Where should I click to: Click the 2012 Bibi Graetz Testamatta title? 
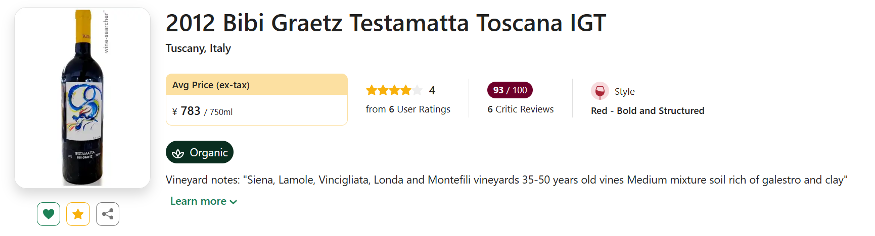tap(385, 23)
